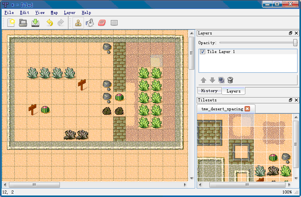Click the Redo arrow icon

(x=61, y=23)
